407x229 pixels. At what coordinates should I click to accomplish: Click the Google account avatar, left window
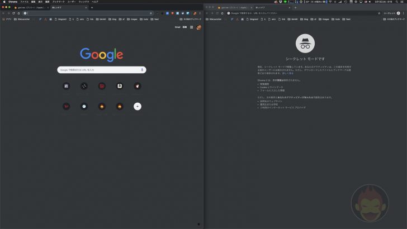199,27
